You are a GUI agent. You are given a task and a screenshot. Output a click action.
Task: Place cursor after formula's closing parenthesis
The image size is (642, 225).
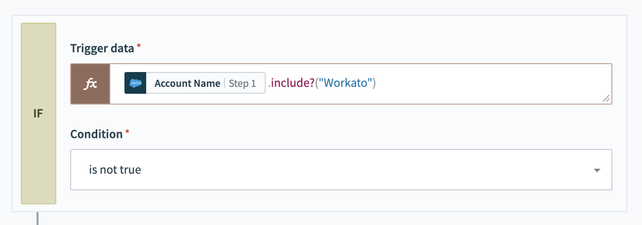coord(378,83)
